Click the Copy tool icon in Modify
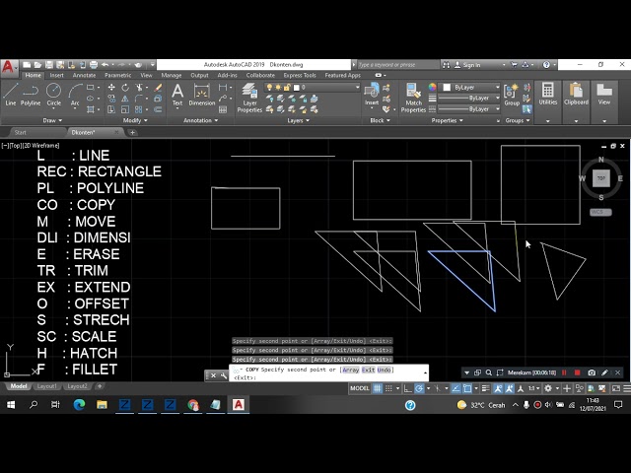Image resolution: width=631 pixels, height=473 pixels. tap(111, 99)
